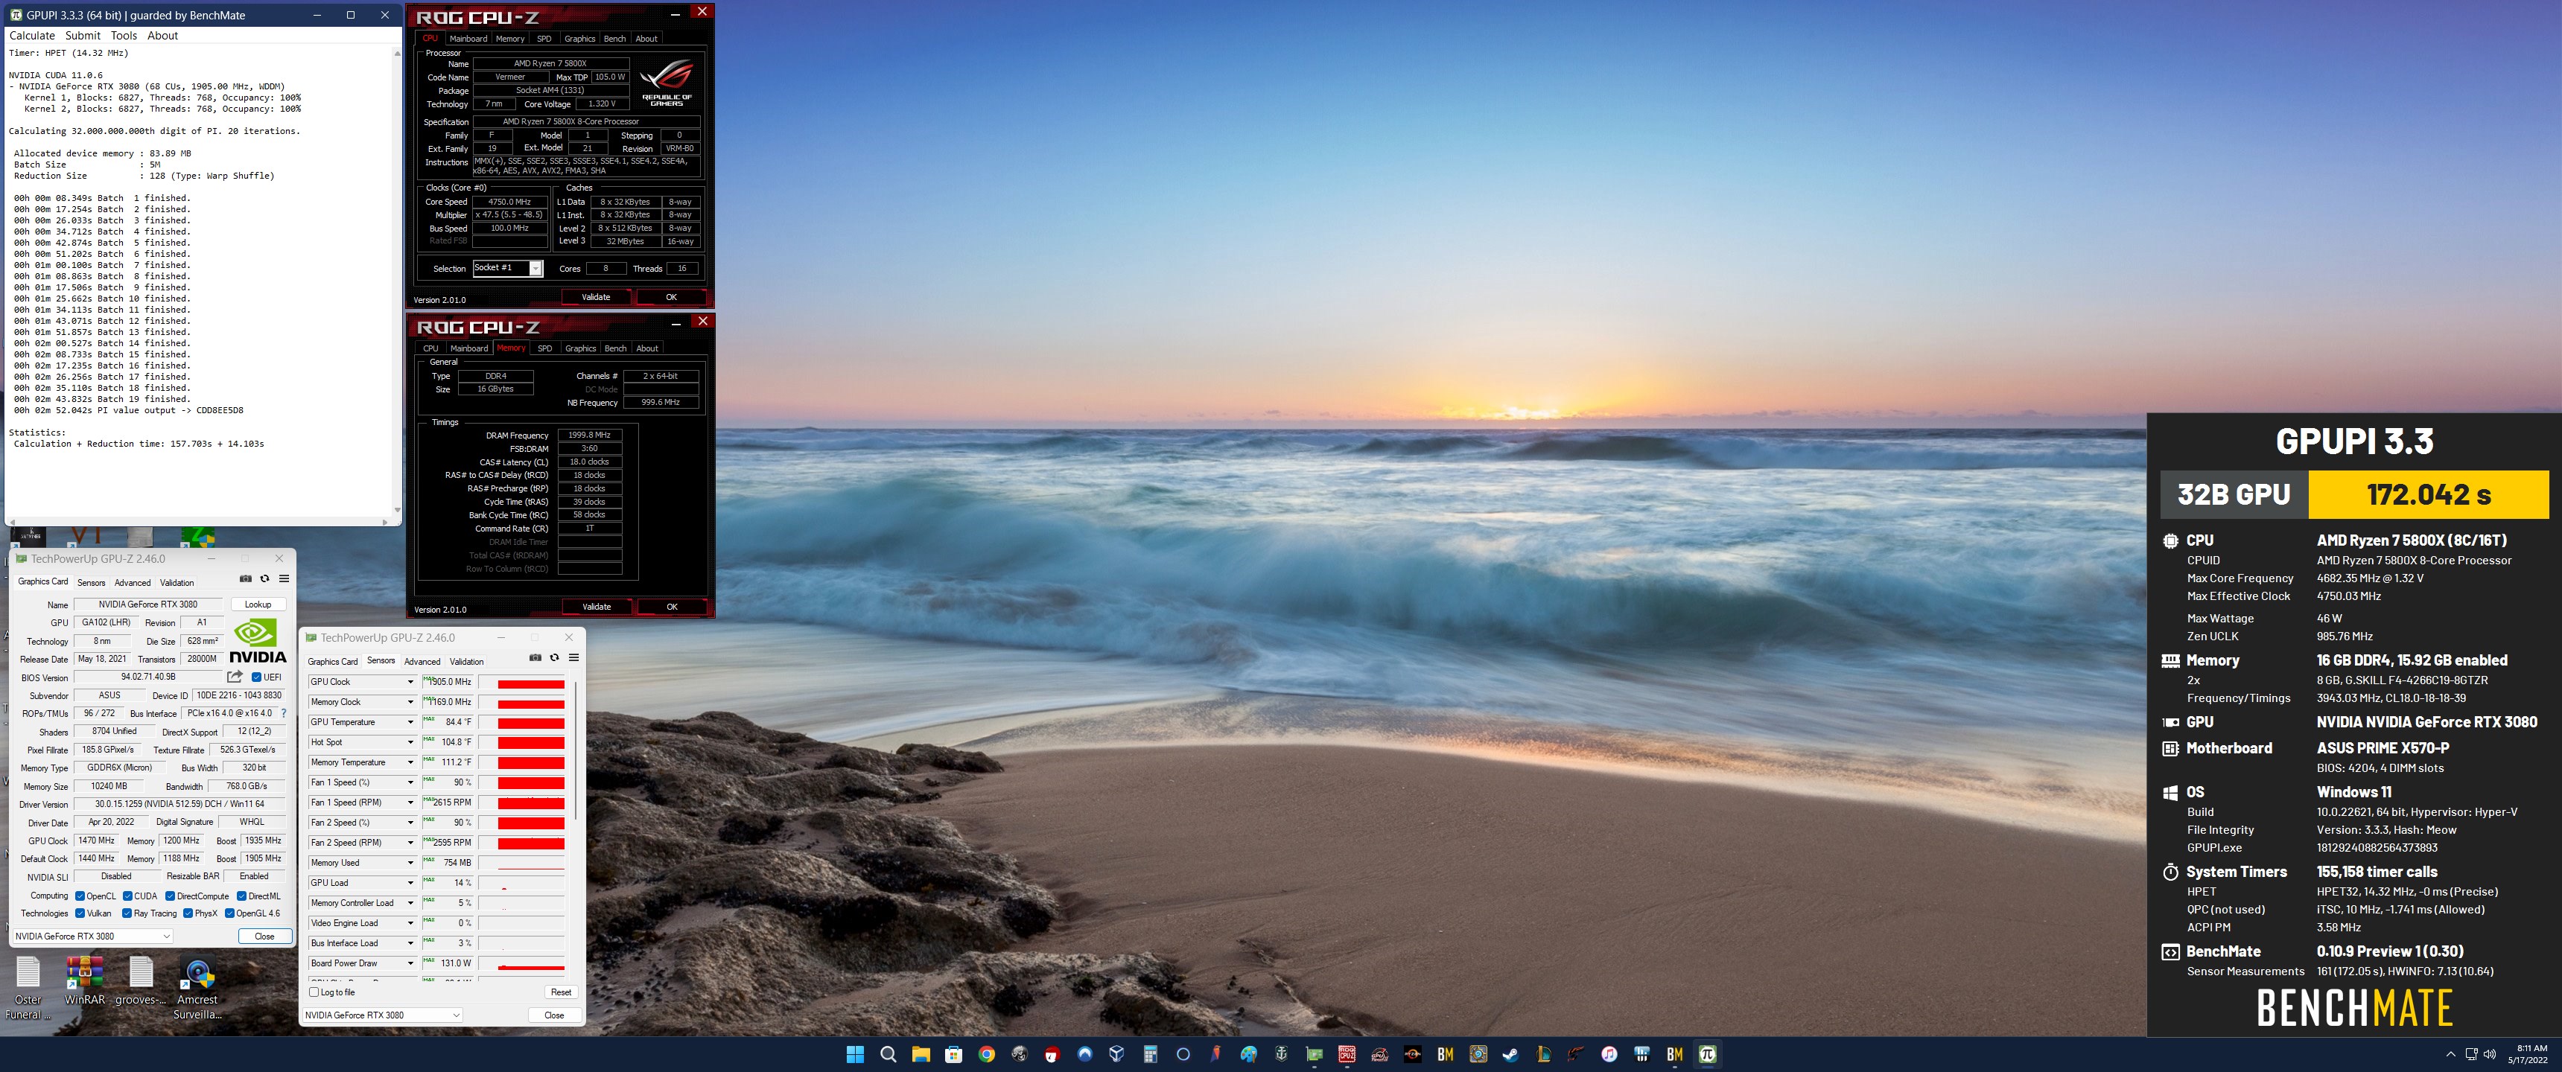Click the Board Power Draw sensor graph
Screen dimensions: 2562x1072
click(522, 963)
